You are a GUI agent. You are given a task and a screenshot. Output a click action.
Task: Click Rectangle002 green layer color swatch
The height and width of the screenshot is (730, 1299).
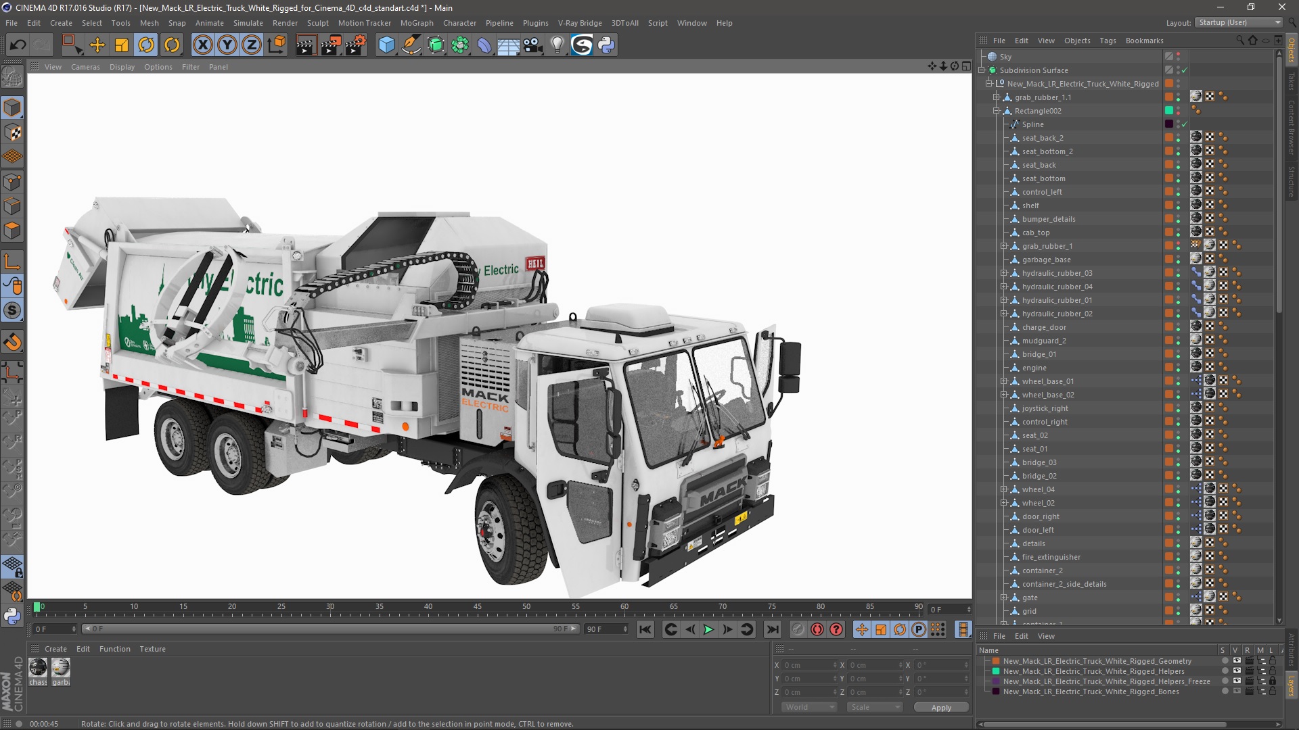click(1168, 110)
